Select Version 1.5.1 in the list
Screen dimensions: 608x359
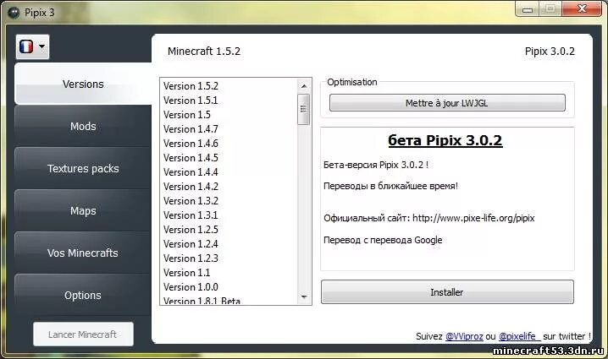[x=229, y=101]
